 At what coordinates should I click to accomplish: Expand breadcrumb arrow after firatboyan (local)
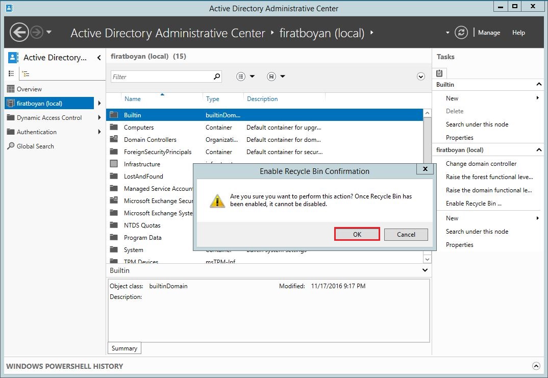pos(371,33)
